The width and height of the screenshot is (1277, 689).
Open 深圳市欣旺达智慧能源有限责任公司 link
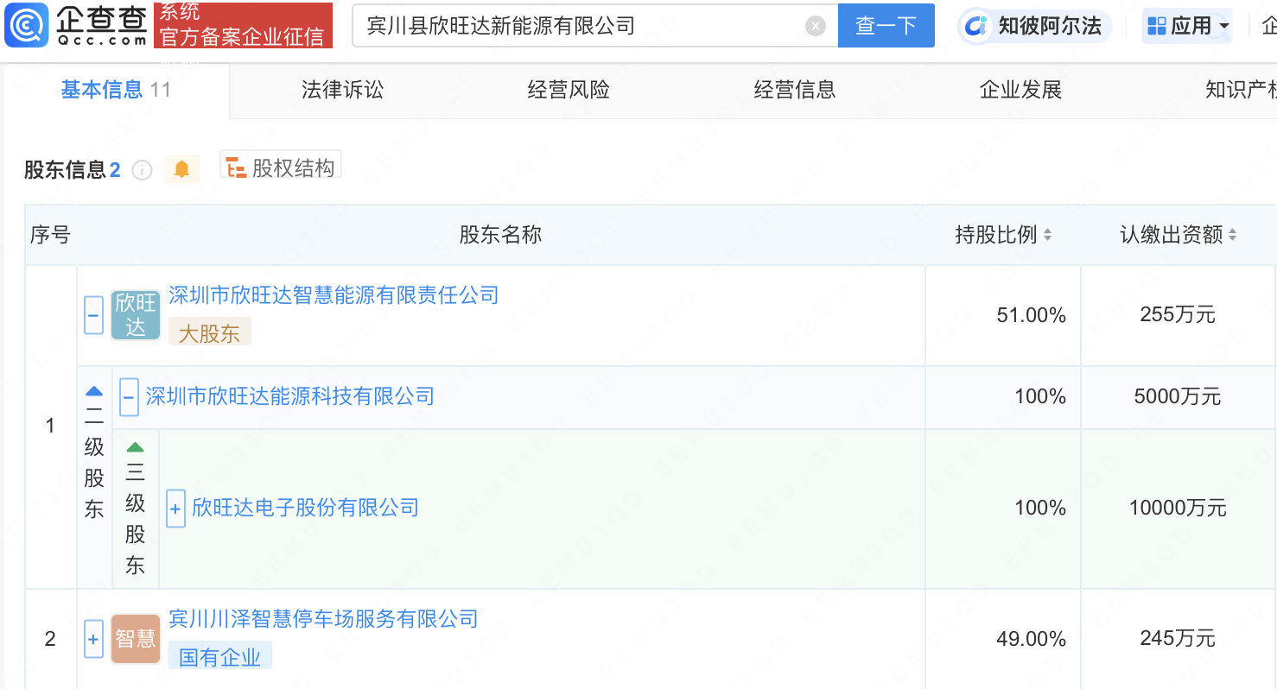(334, 295)
